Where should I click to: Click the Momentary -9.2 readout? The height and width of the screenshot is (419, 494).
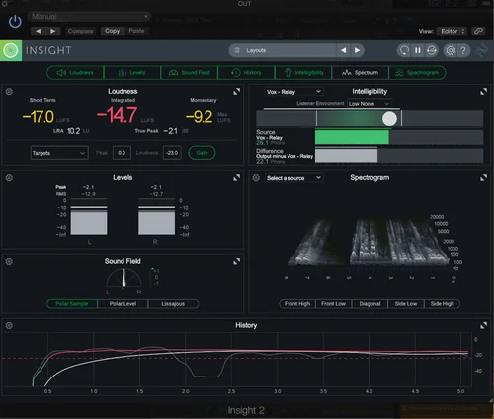tap(200, 117)
